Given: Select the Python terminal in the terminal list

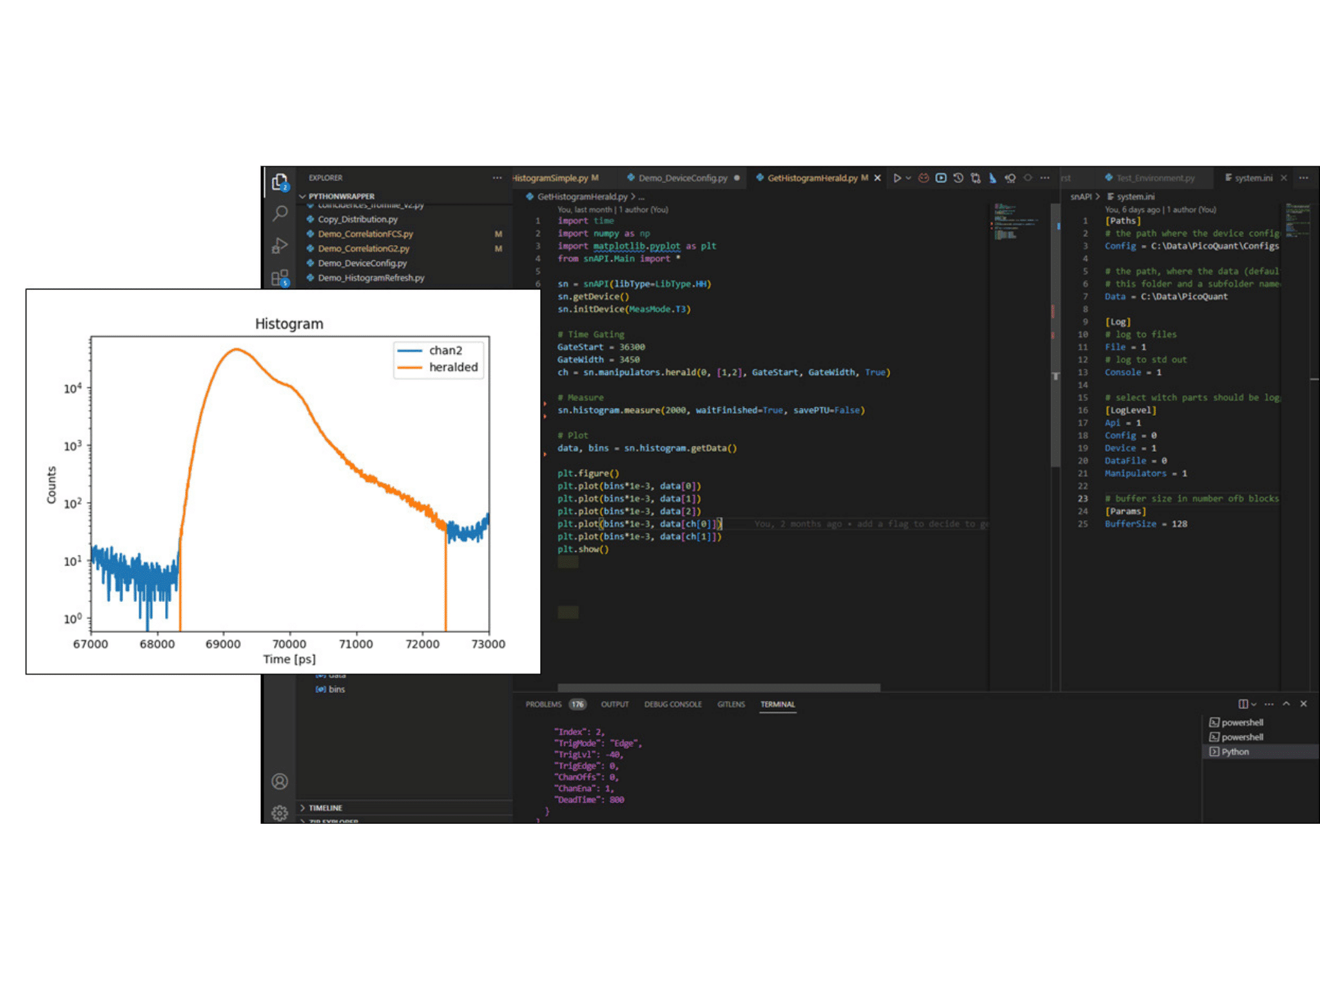Looking at the screenshot, I should (1234, 751).
